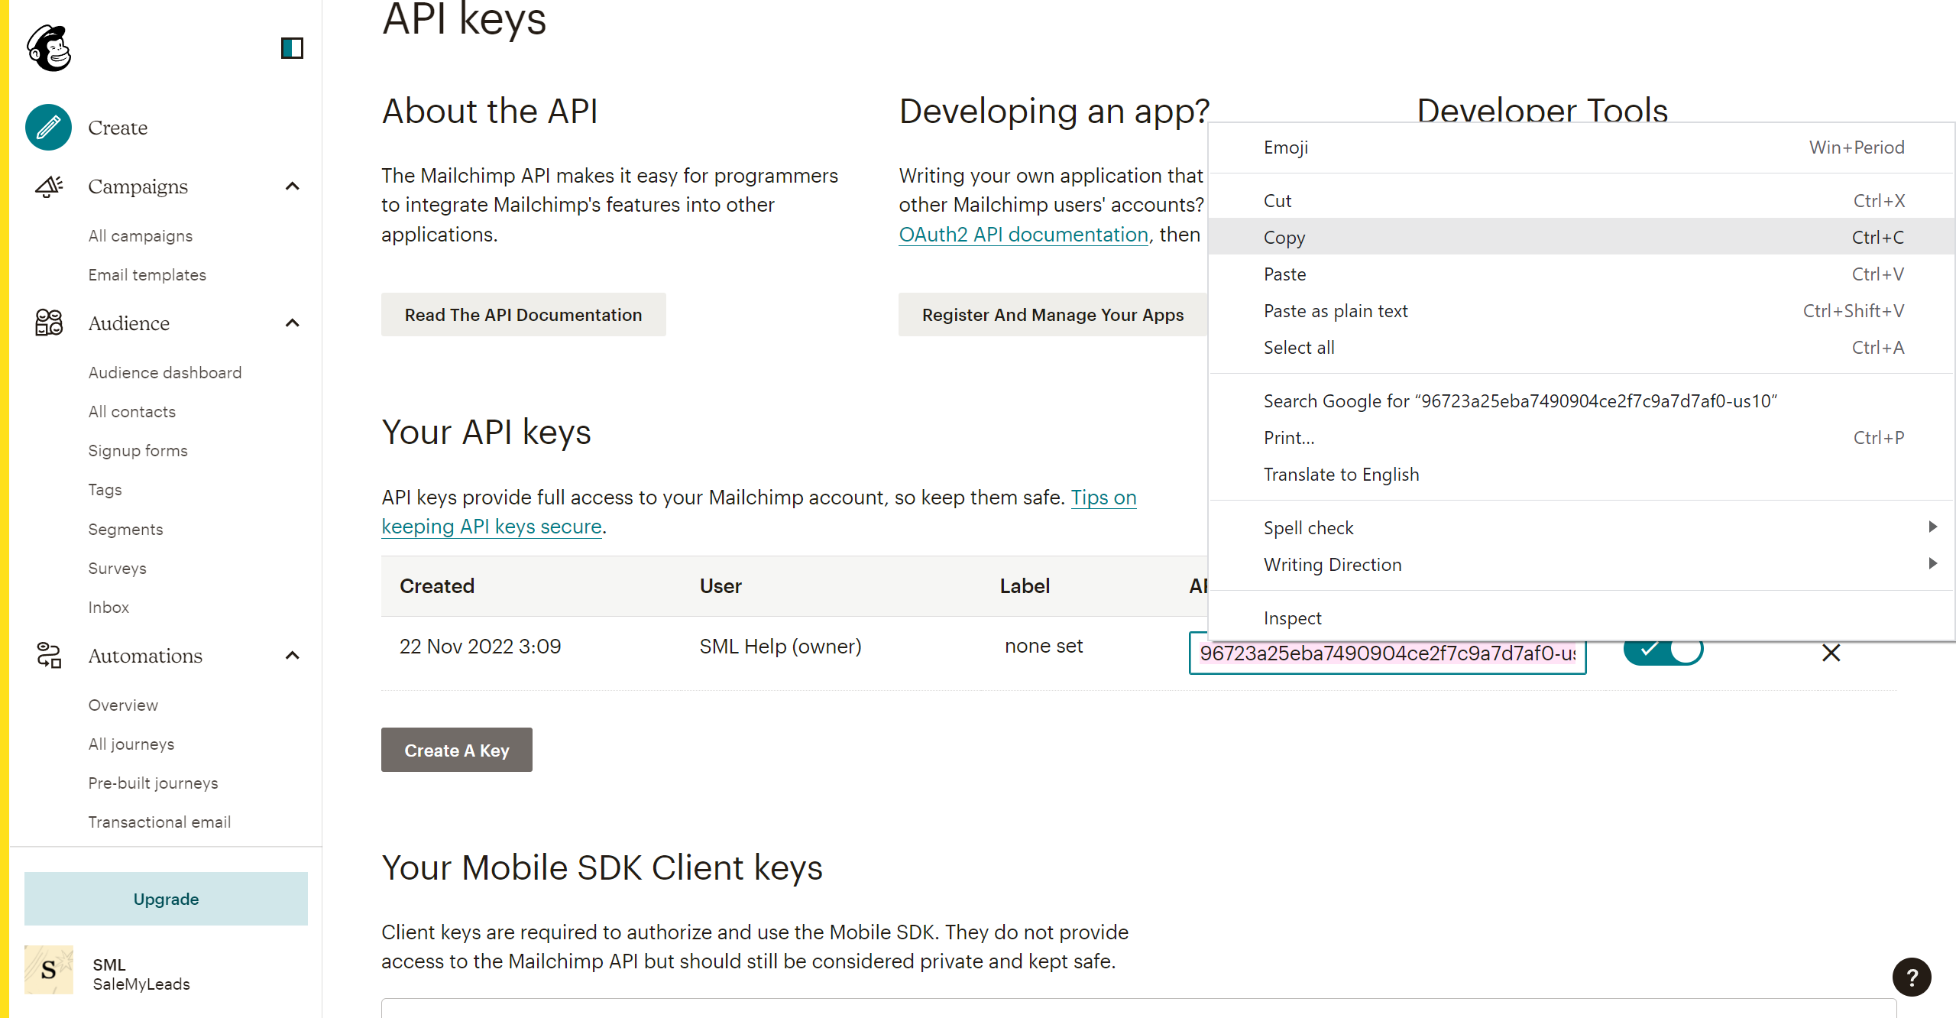
Task: Select Paste as plain text
Action: (1582, 310)
